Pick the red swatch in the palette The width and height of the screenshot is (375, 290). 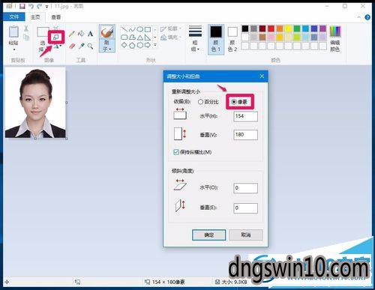pos(271,28)
